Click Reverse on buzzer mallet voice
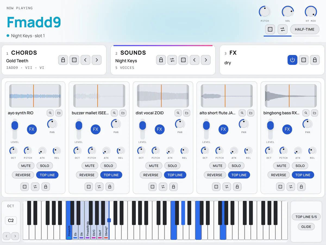The width and height of the screenshot is (326, 245). [87, 175]
